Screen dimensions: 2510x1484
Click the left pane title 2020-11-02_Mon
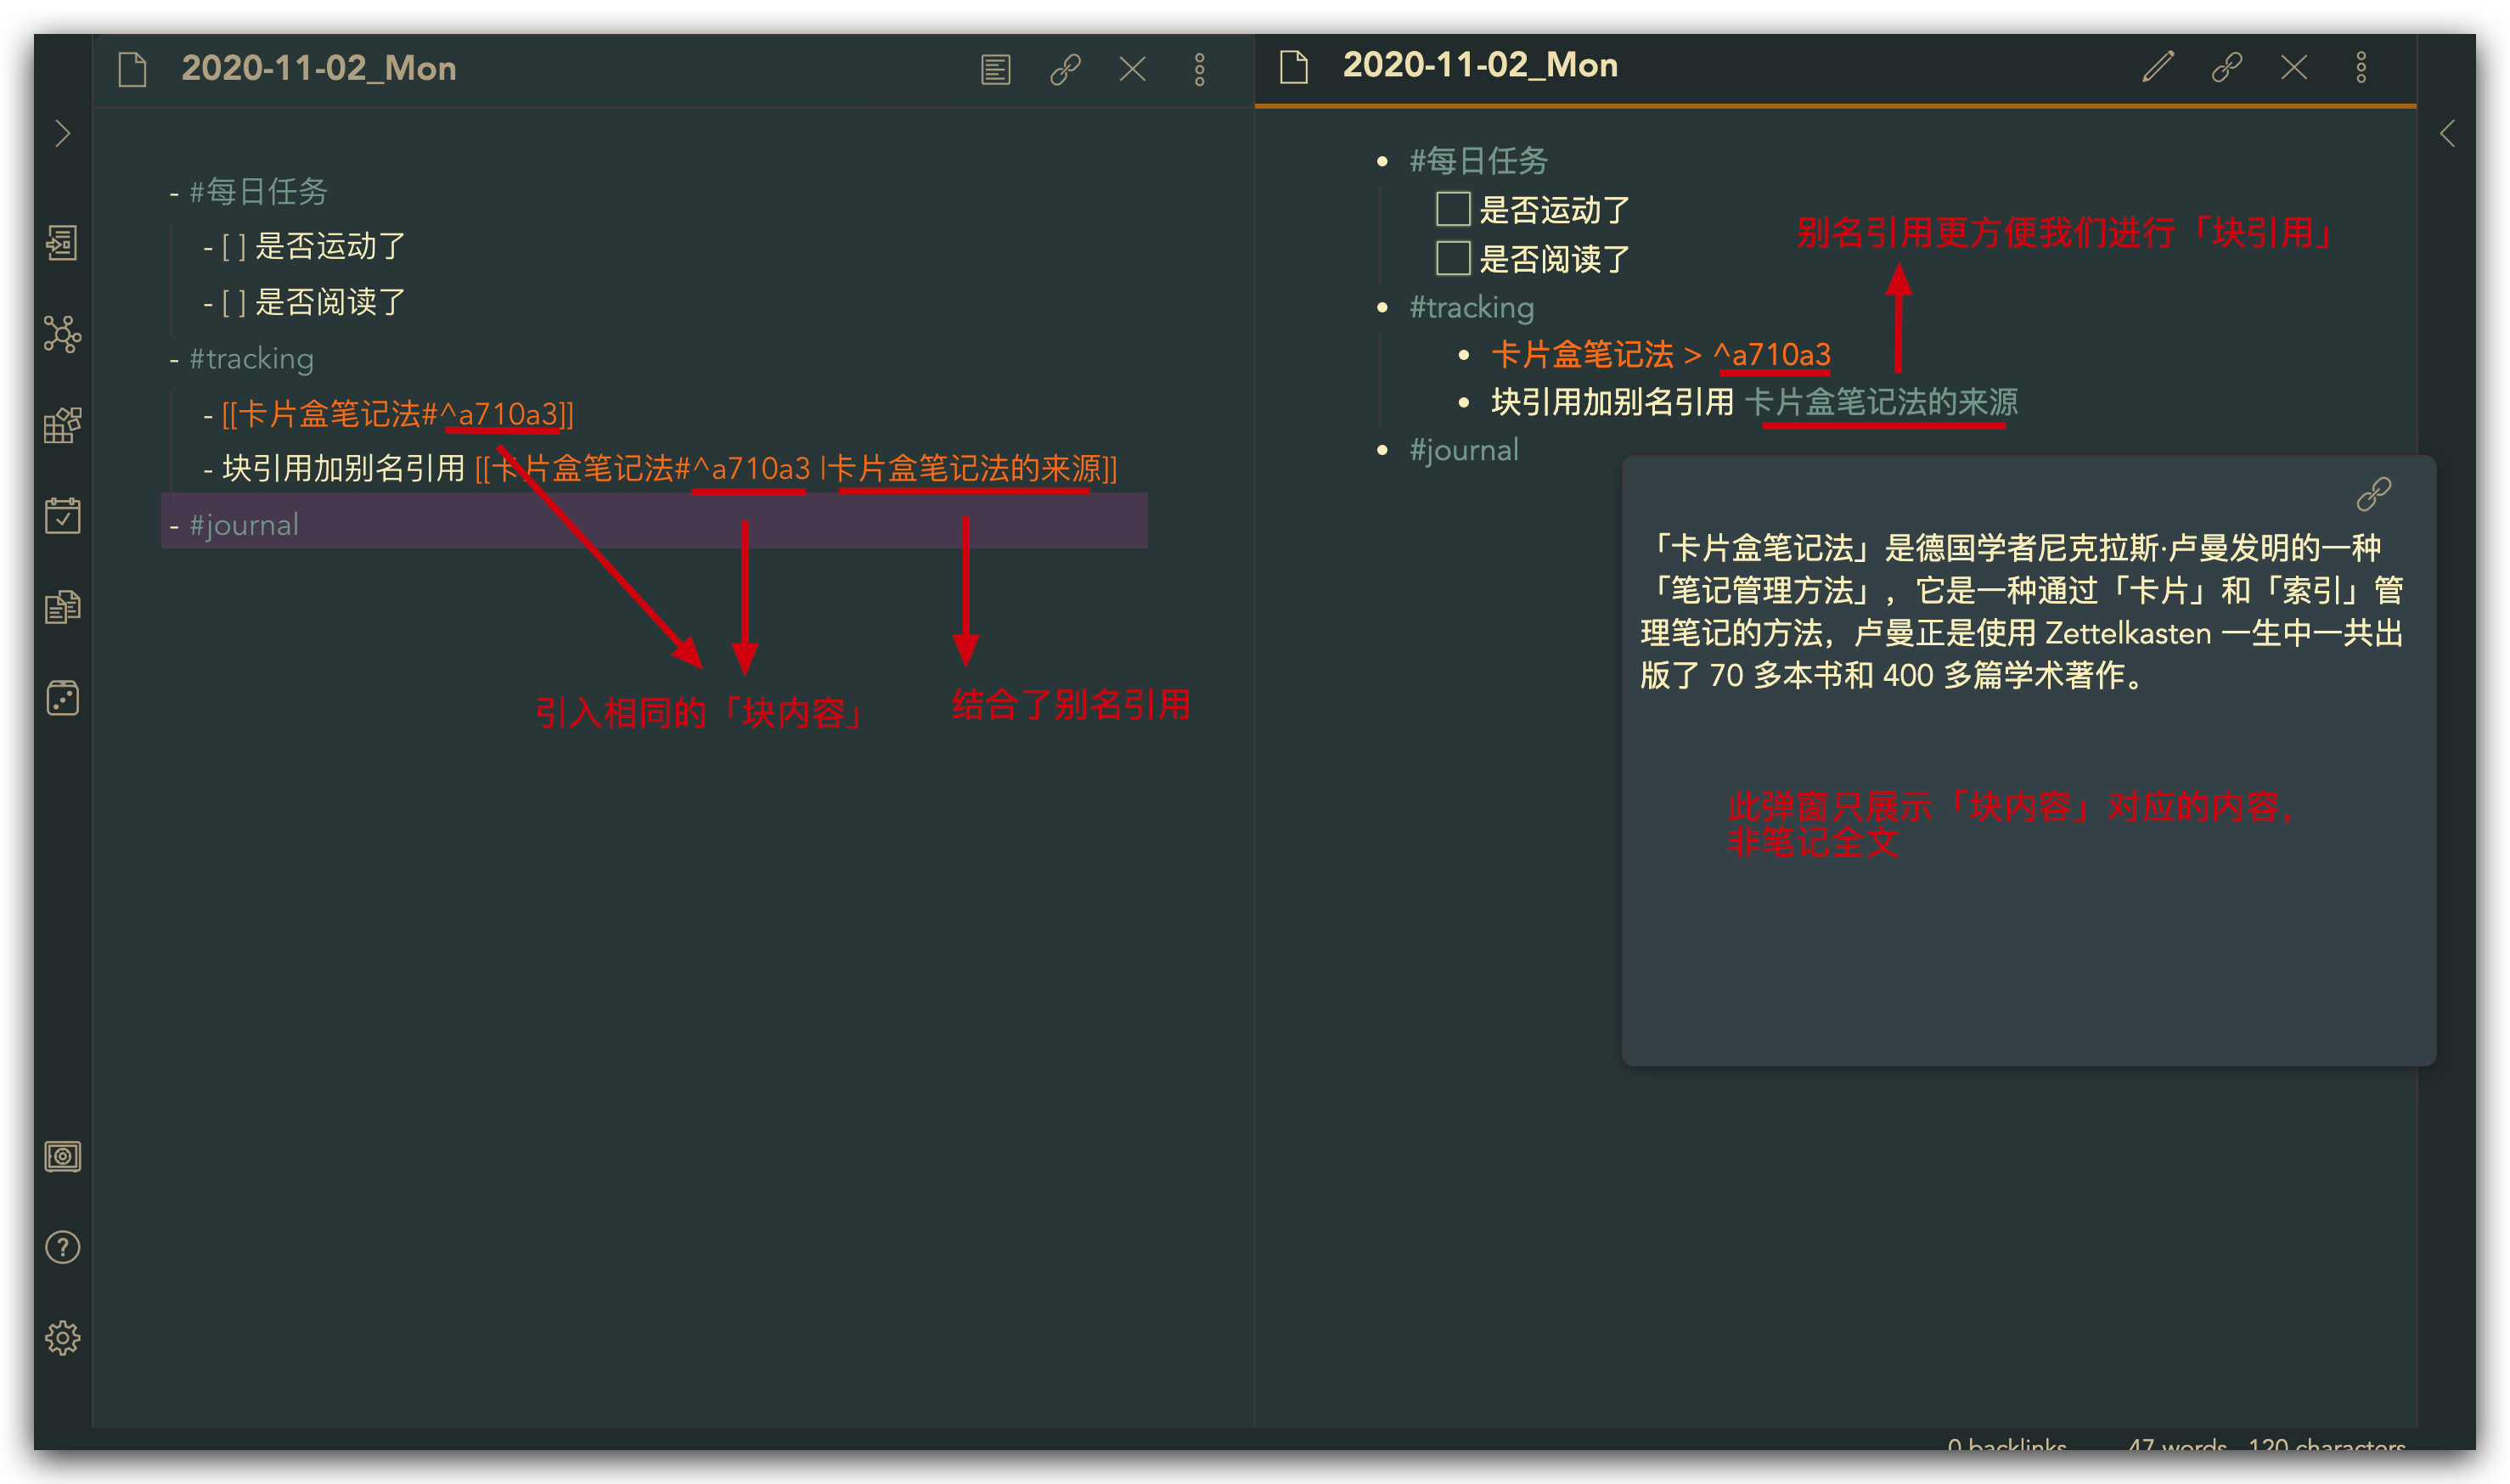coord(319,69)
